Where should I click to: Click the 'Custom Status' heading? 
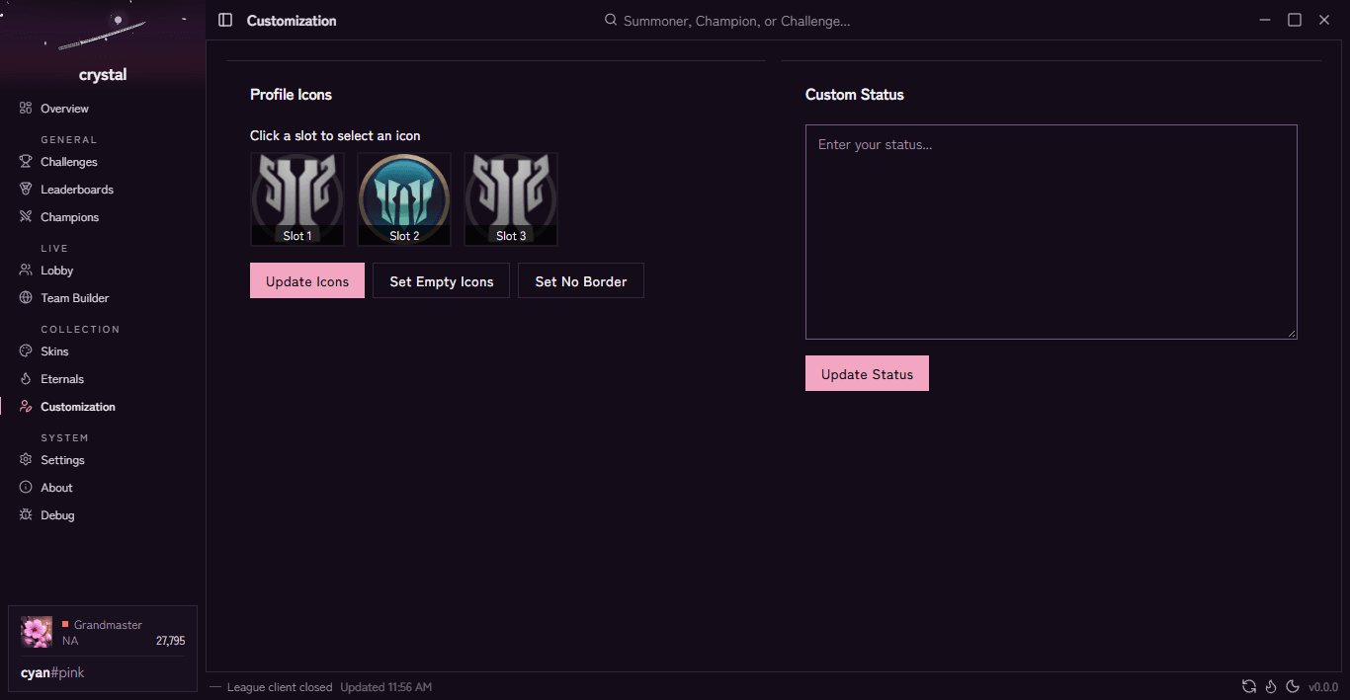click(x=855, y=95)
